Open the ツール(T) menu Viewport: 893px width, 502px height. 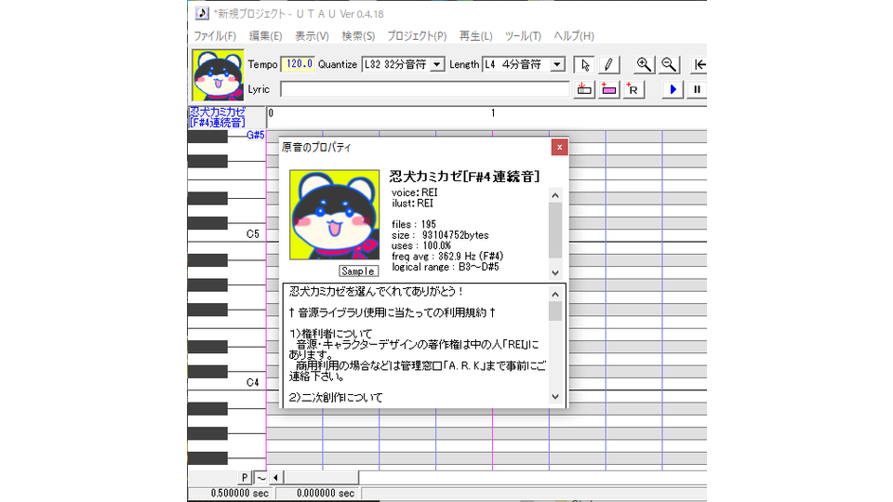(x=522, y=36)
